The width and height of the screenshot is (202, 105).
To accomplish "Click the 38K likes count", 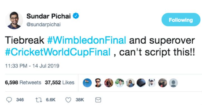I will (x=80, y=100).
